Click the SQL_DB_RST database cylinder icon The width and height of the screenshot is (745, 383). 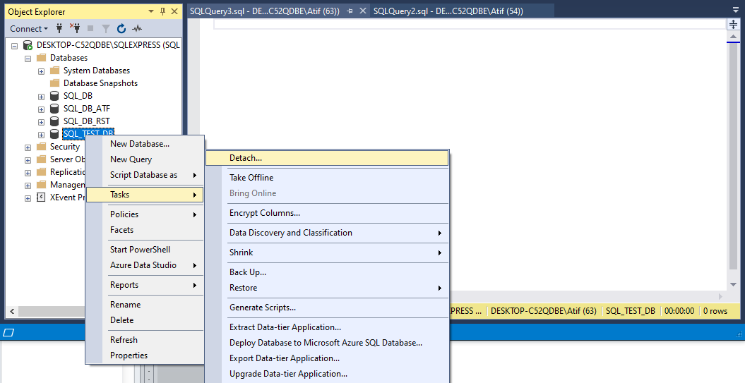[54, 121]
